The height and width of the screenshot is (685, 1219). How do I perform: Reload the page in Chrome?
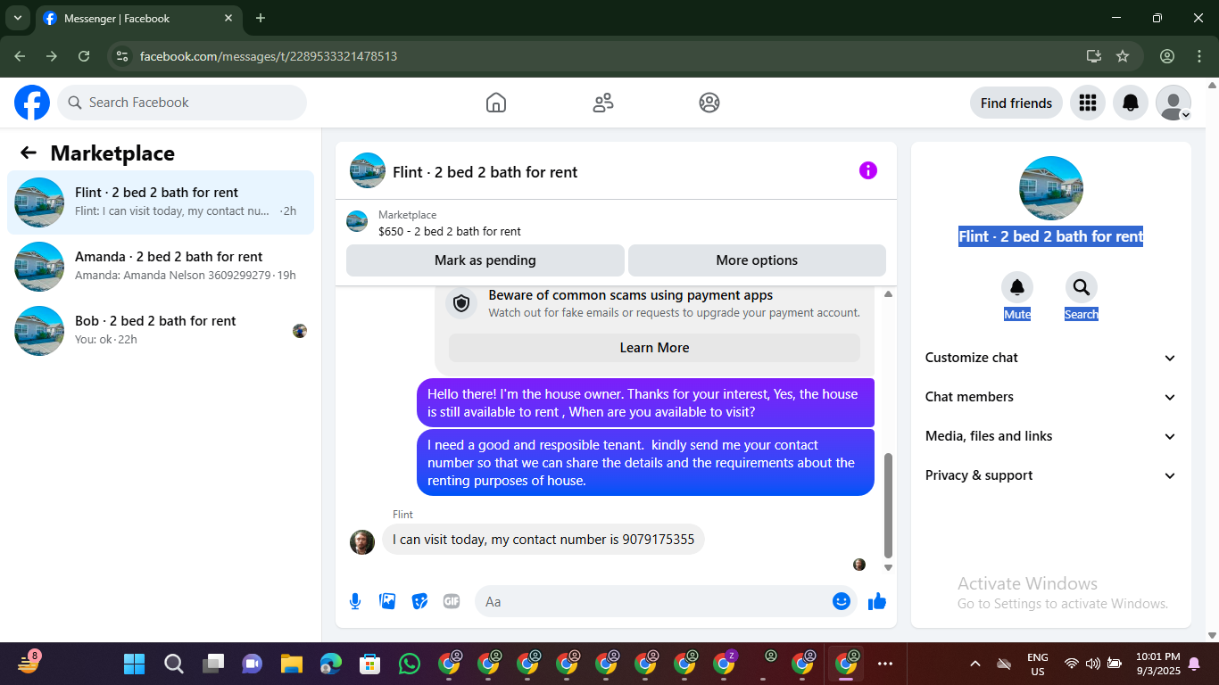[x=84, y=56]
